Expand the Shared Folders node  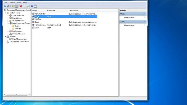point(8,21)
